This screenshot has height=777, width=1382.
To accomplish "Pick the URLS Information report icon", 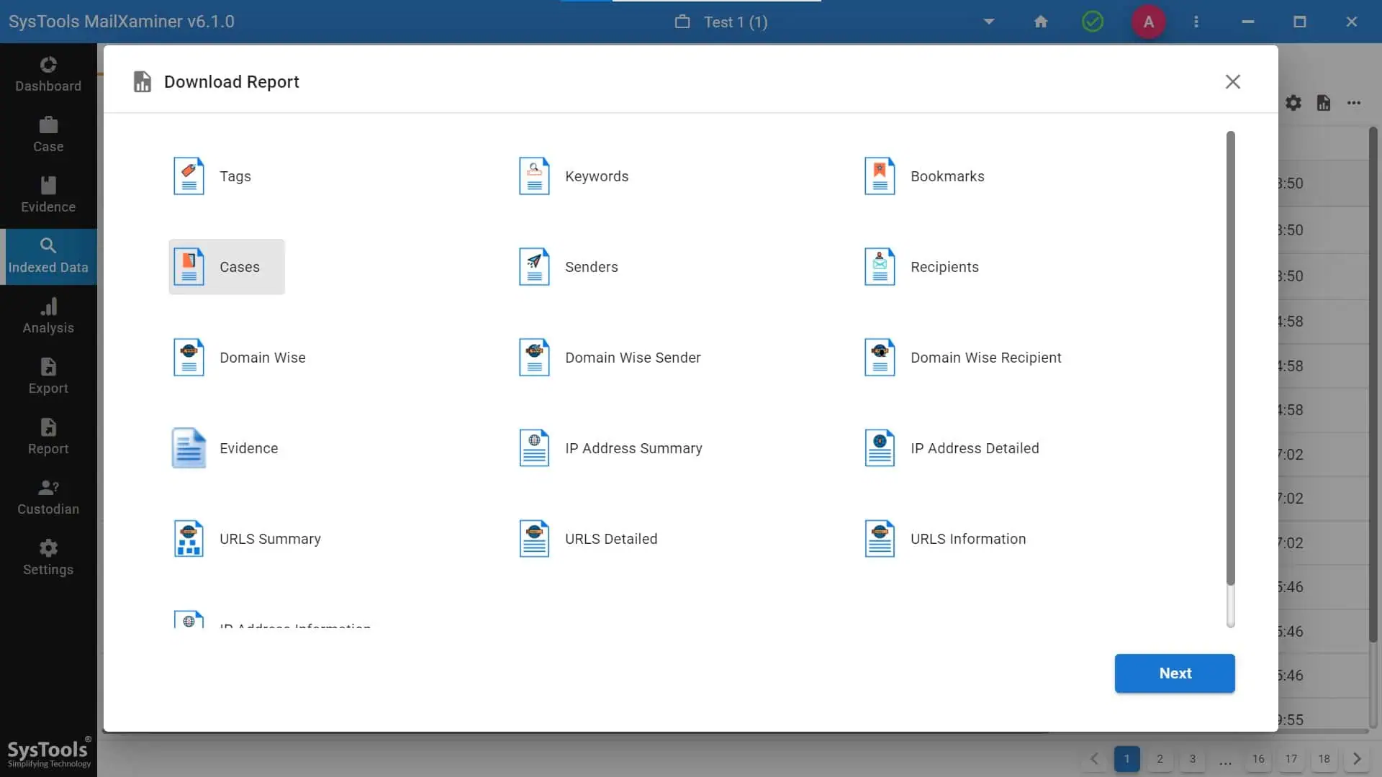I will coord(880,538).
